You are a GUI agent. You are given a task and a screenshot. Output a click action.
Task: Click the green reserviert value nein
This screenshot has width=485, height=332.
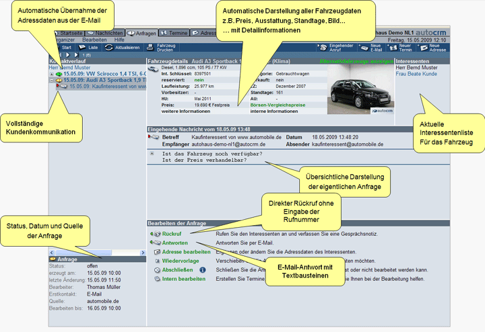199,80
